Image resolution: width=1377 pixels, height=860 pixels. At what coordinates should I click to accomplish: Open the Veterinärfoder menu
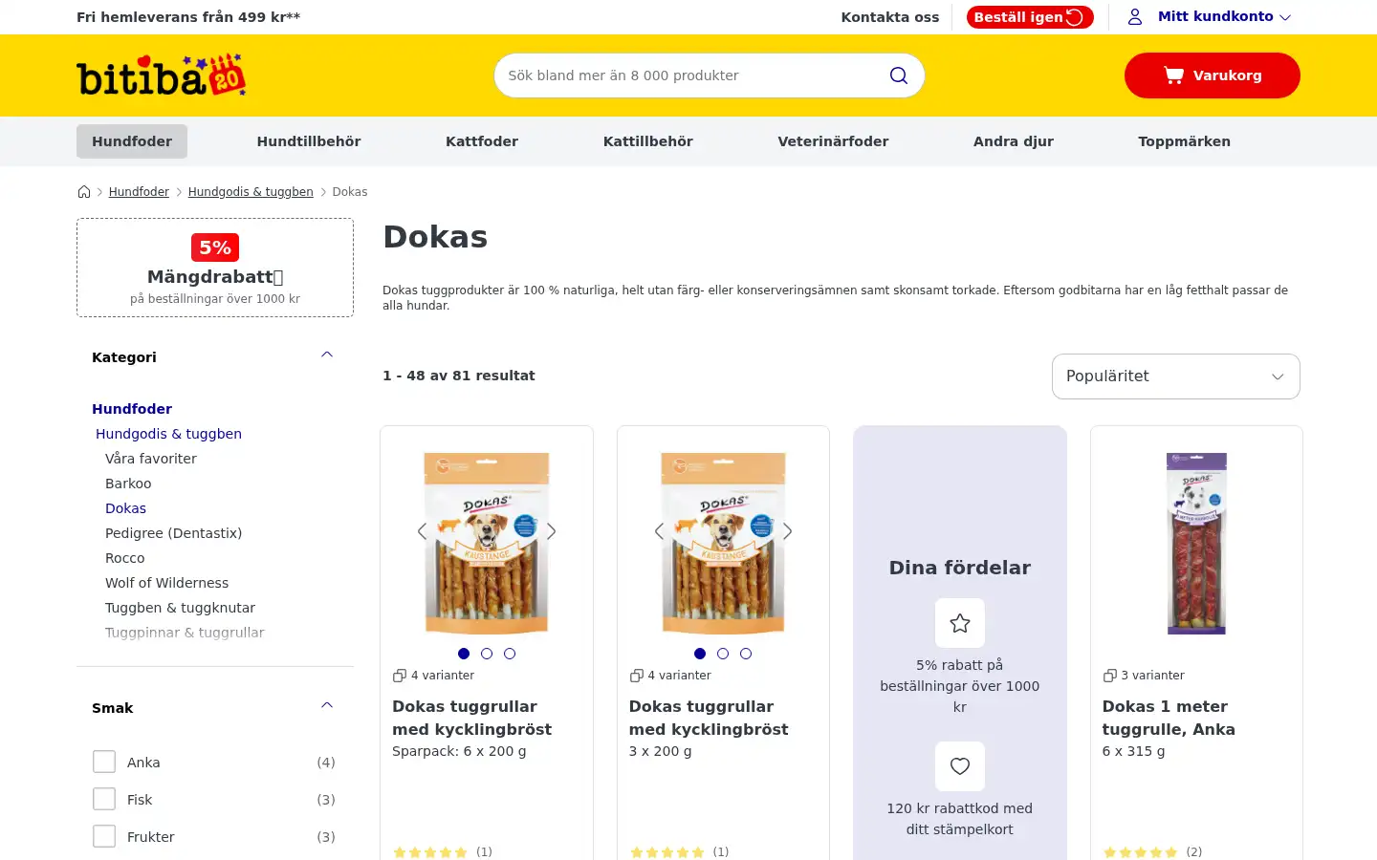[x=833, y=141]
